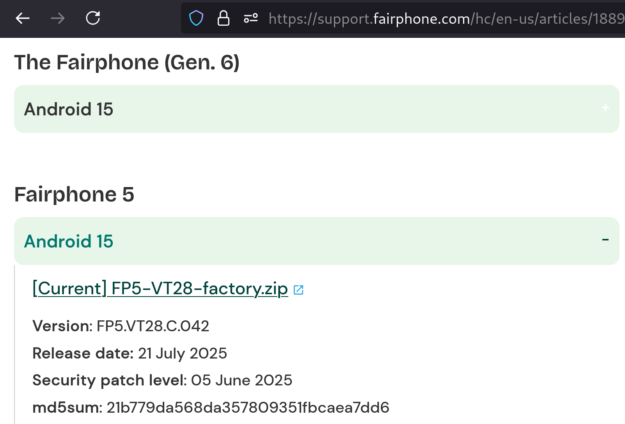Viewport: 625px width, 424px height.
Task: Click the browser forward arrow
Action: point(58,18)
